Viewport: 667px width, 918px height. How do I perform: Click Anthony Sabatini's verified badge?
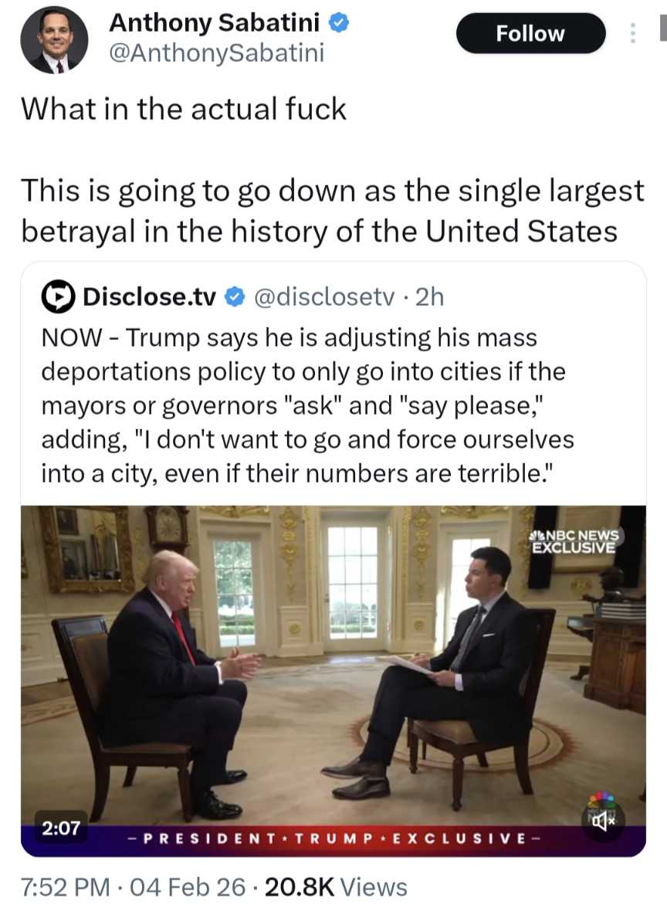(x=338, y=23)
